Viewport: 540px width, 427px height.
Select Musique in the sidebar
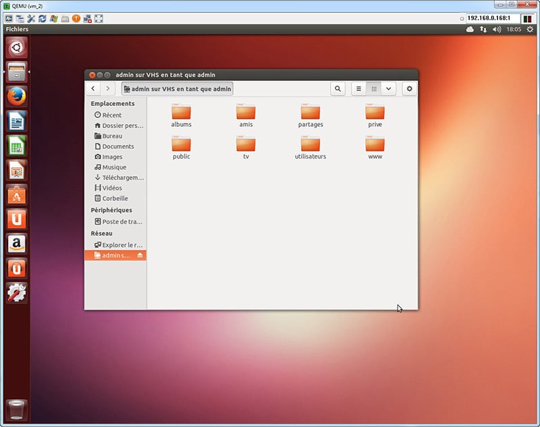tap(115, 167)
